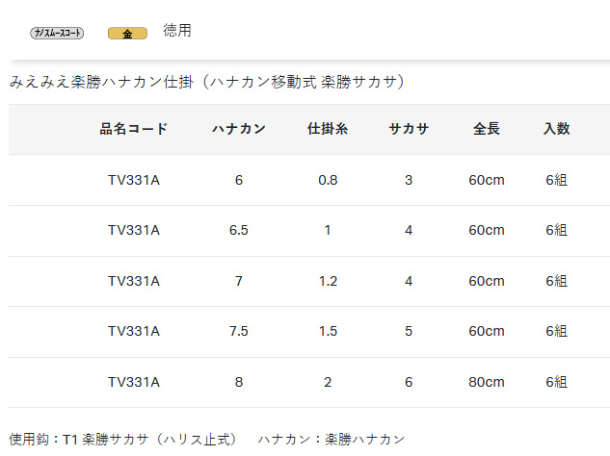Click the 入数 column header
This screenshot has width=610, height=456.
[557, 129]
